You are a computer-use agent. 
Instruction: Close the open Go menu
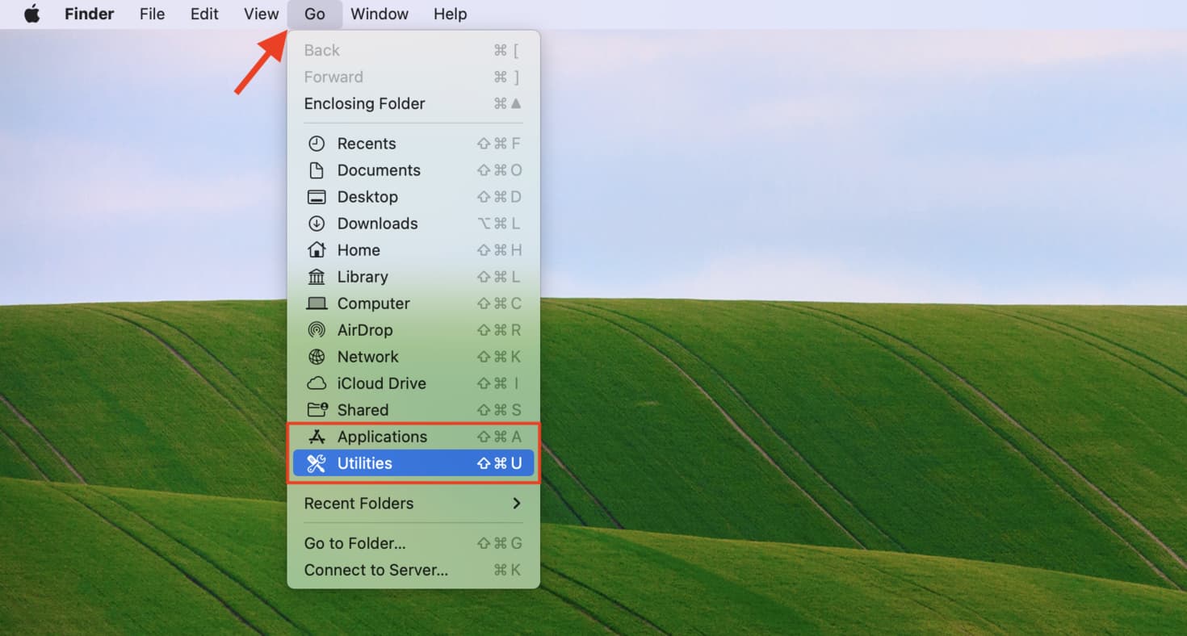click(315, 14)
